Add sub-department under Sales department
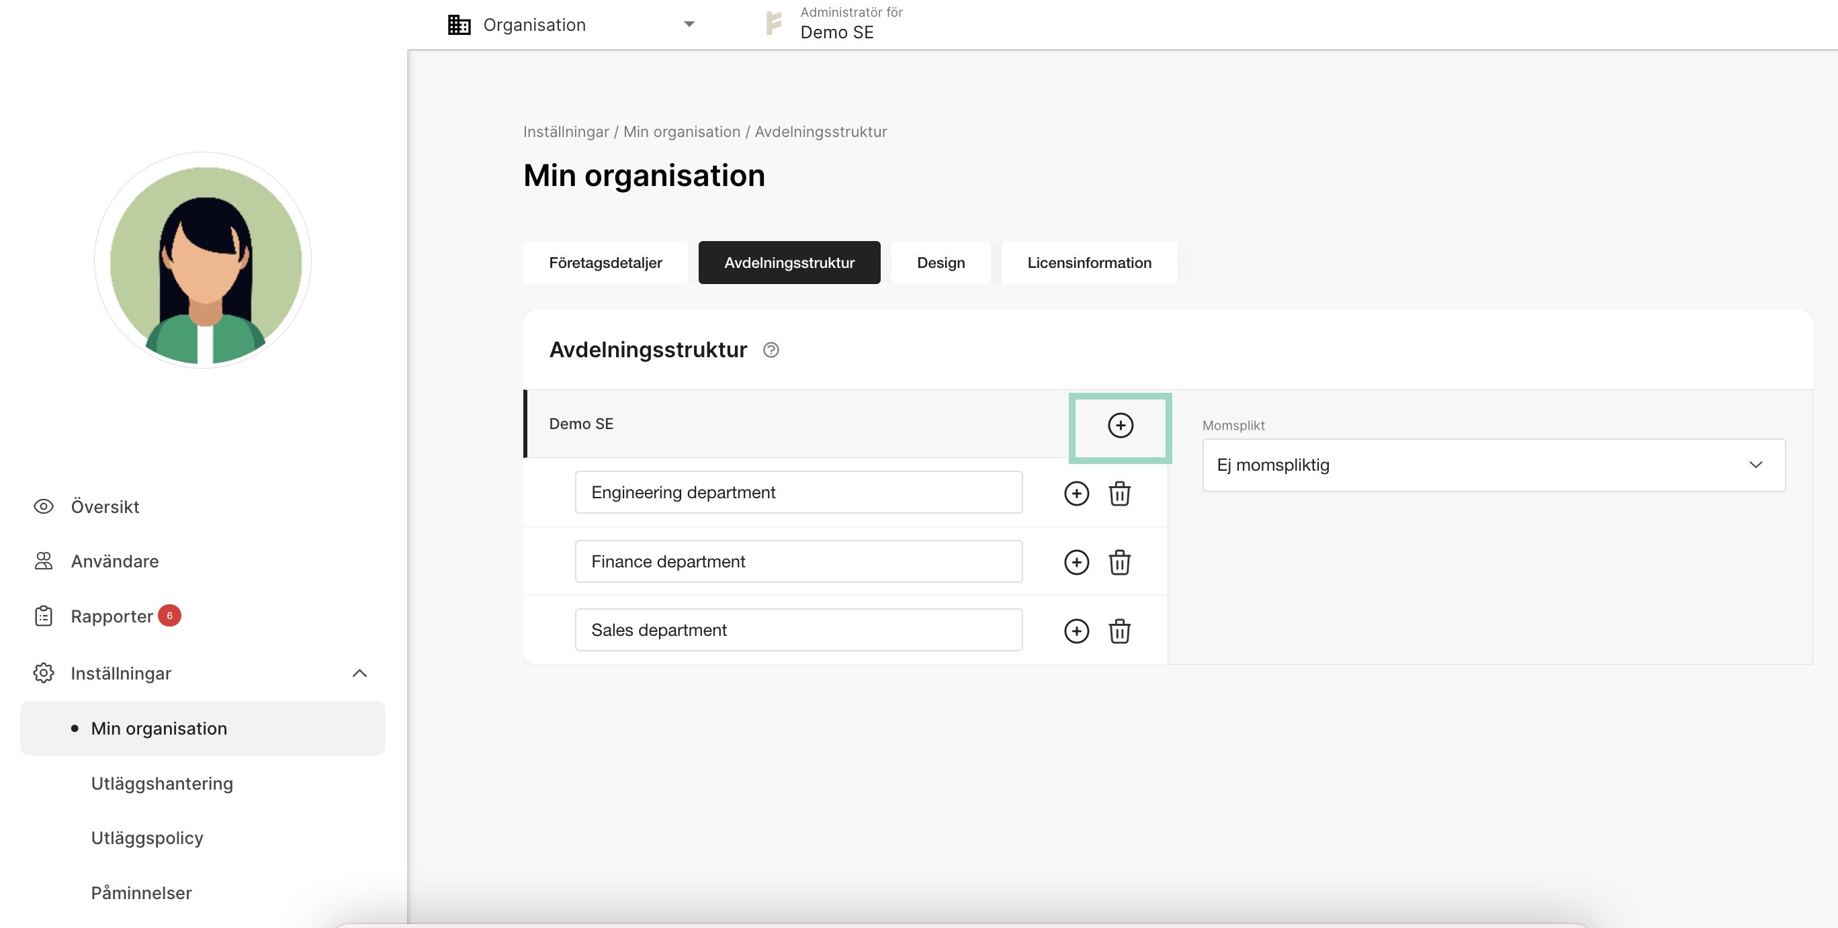 click(x=1076, y=631)
